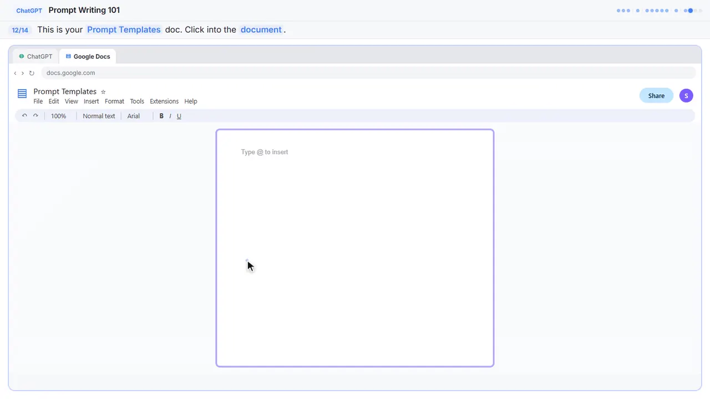This screenshot has width=710, height=399.
Task: Open the Arial font dropdown
Action: click(x=134, y=116)
